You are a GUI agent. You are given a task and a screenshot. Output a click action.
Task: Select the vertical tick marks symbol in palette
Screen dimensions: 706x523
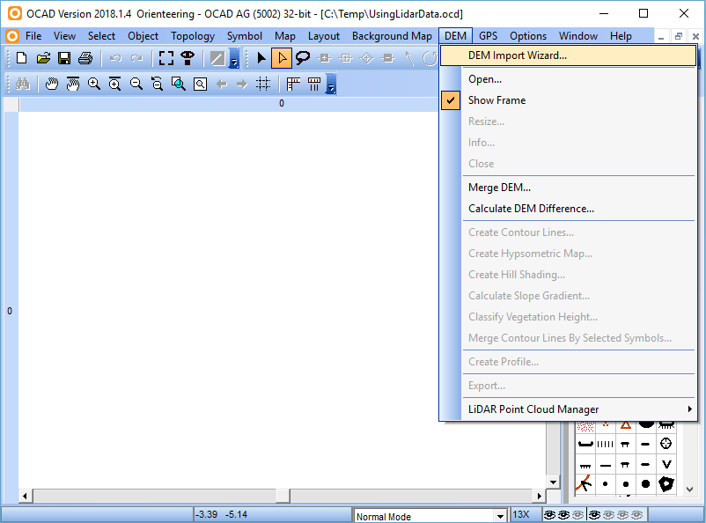click(x=605, y=444)
